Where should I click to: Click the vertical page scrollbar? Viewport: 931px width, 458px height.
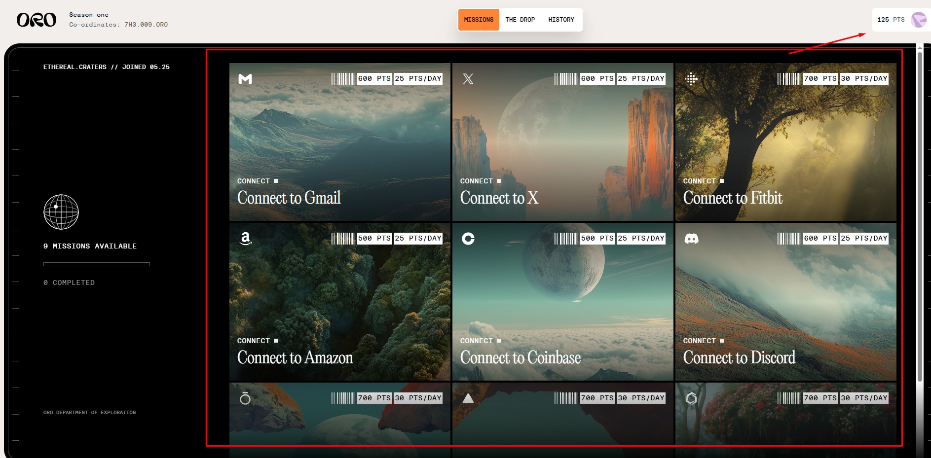point(920,217)
